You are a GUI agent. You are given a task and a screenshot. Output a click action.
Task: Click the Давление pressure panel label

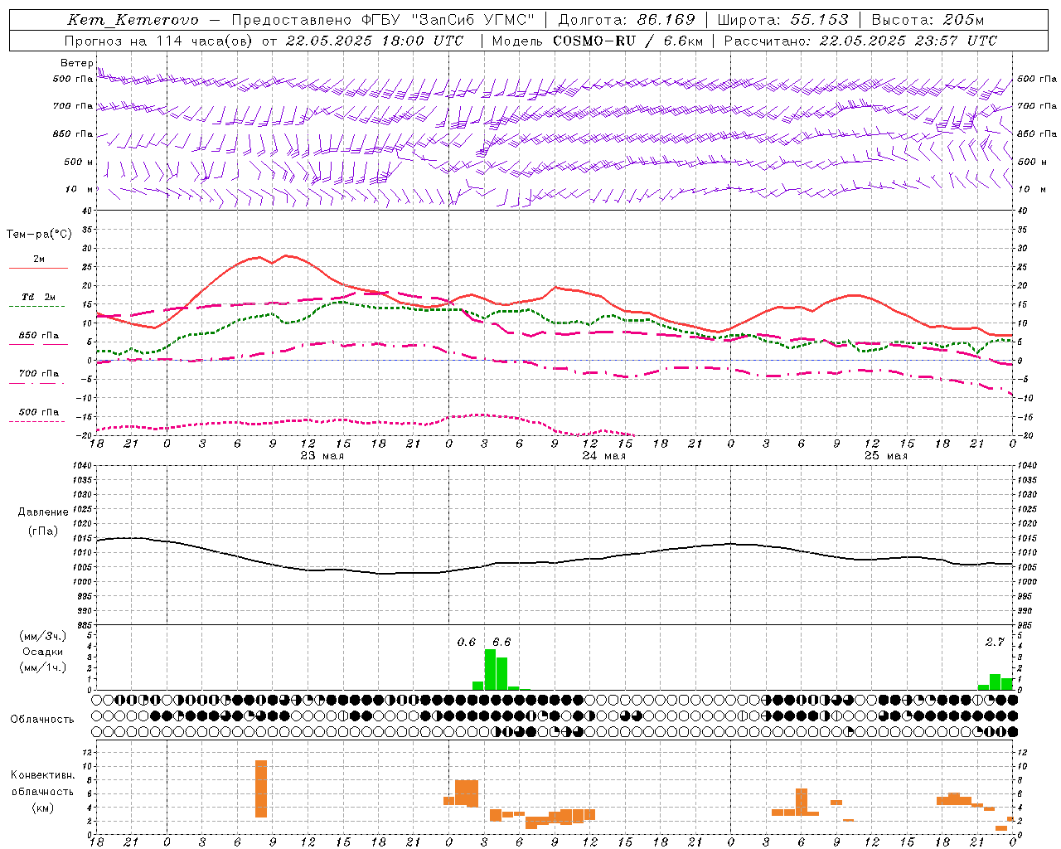click(x=43, y=512)
